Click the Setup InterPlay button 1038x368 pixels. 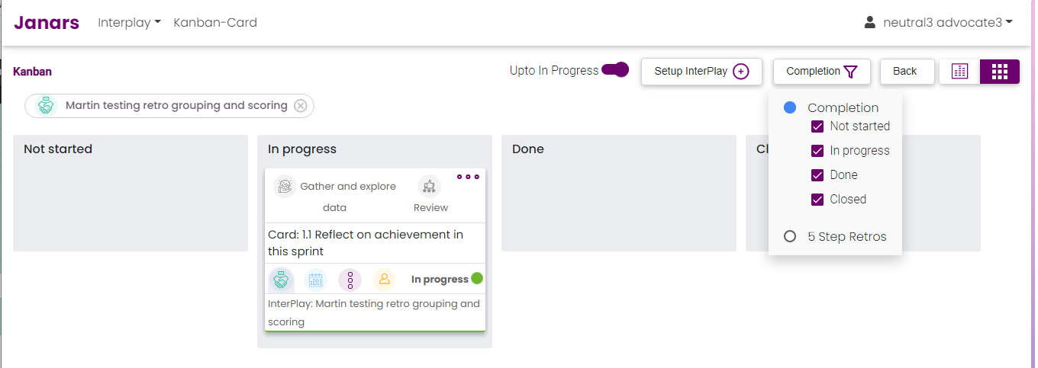pos(701,71)
